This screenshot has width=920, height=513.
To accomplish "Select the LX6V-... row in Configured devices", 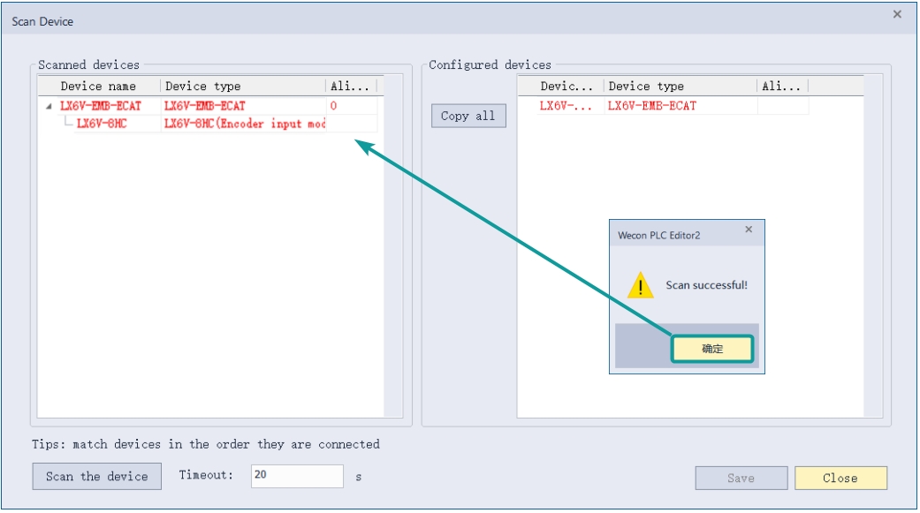I will coord(566,106).
